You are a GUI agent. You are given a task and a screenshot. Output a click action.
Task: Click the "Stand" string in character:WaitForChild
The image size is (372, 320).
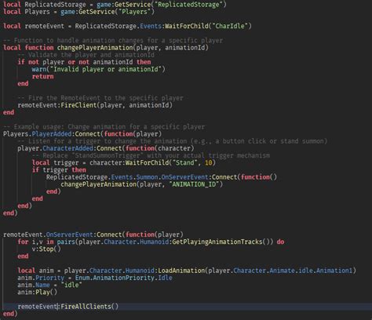pos(184,163)
